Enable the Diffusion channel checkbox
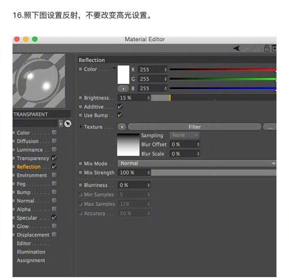This screenshot has height=280, width=289. (x=54, y=141)
